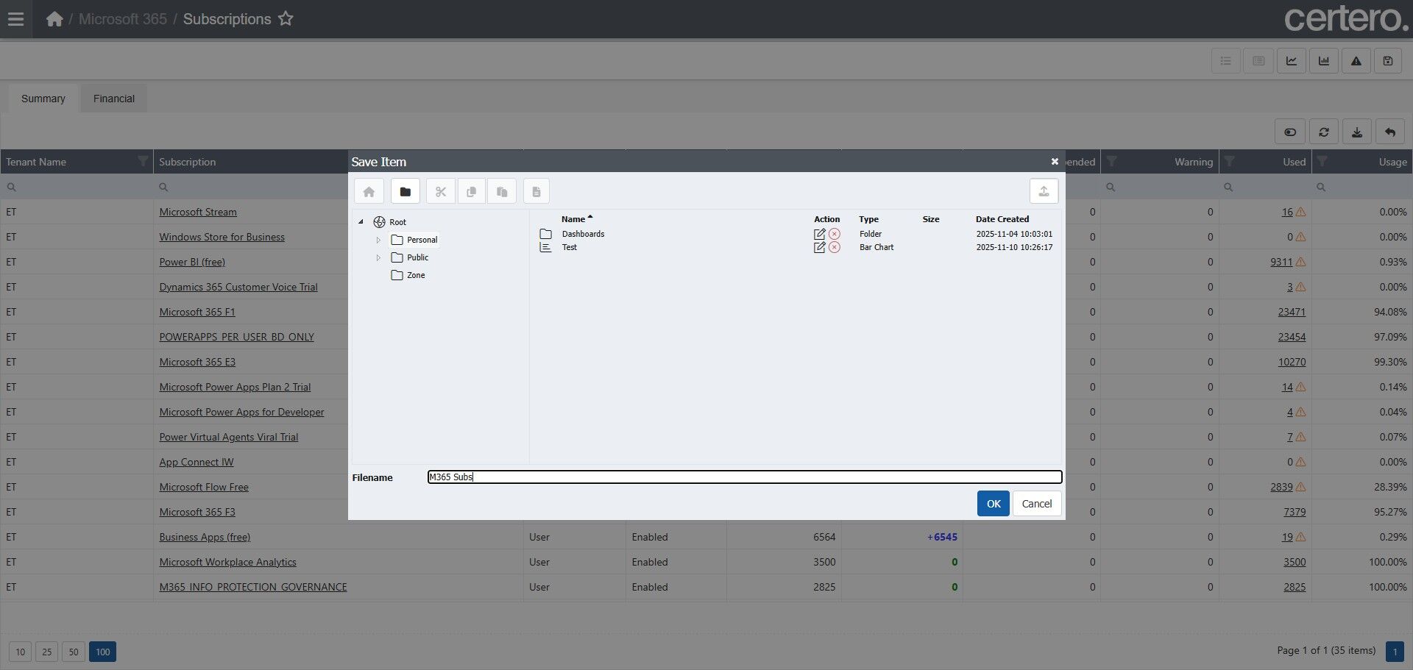Edit the Dashboards folder with pencil icon
This screenshot has width=1413, height=670.
tap(819, 234)
